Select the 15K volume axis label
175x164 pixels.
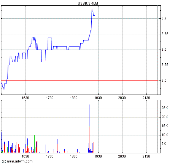click(x=165, y=126)
